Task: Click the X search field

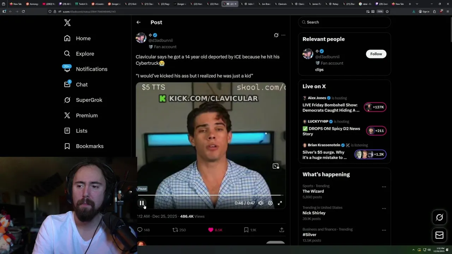Action: 345,22
